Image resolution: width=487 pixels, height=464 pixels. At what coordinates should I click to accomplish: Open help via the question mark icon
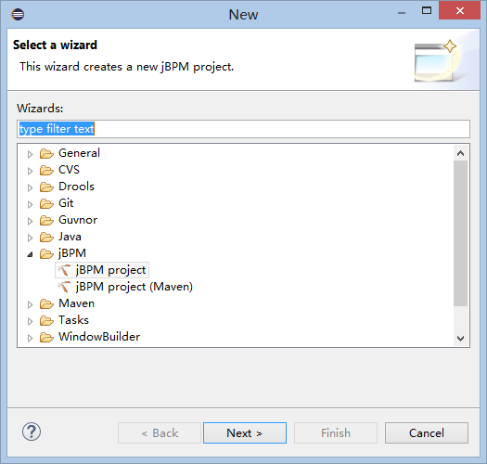point(32,432)
